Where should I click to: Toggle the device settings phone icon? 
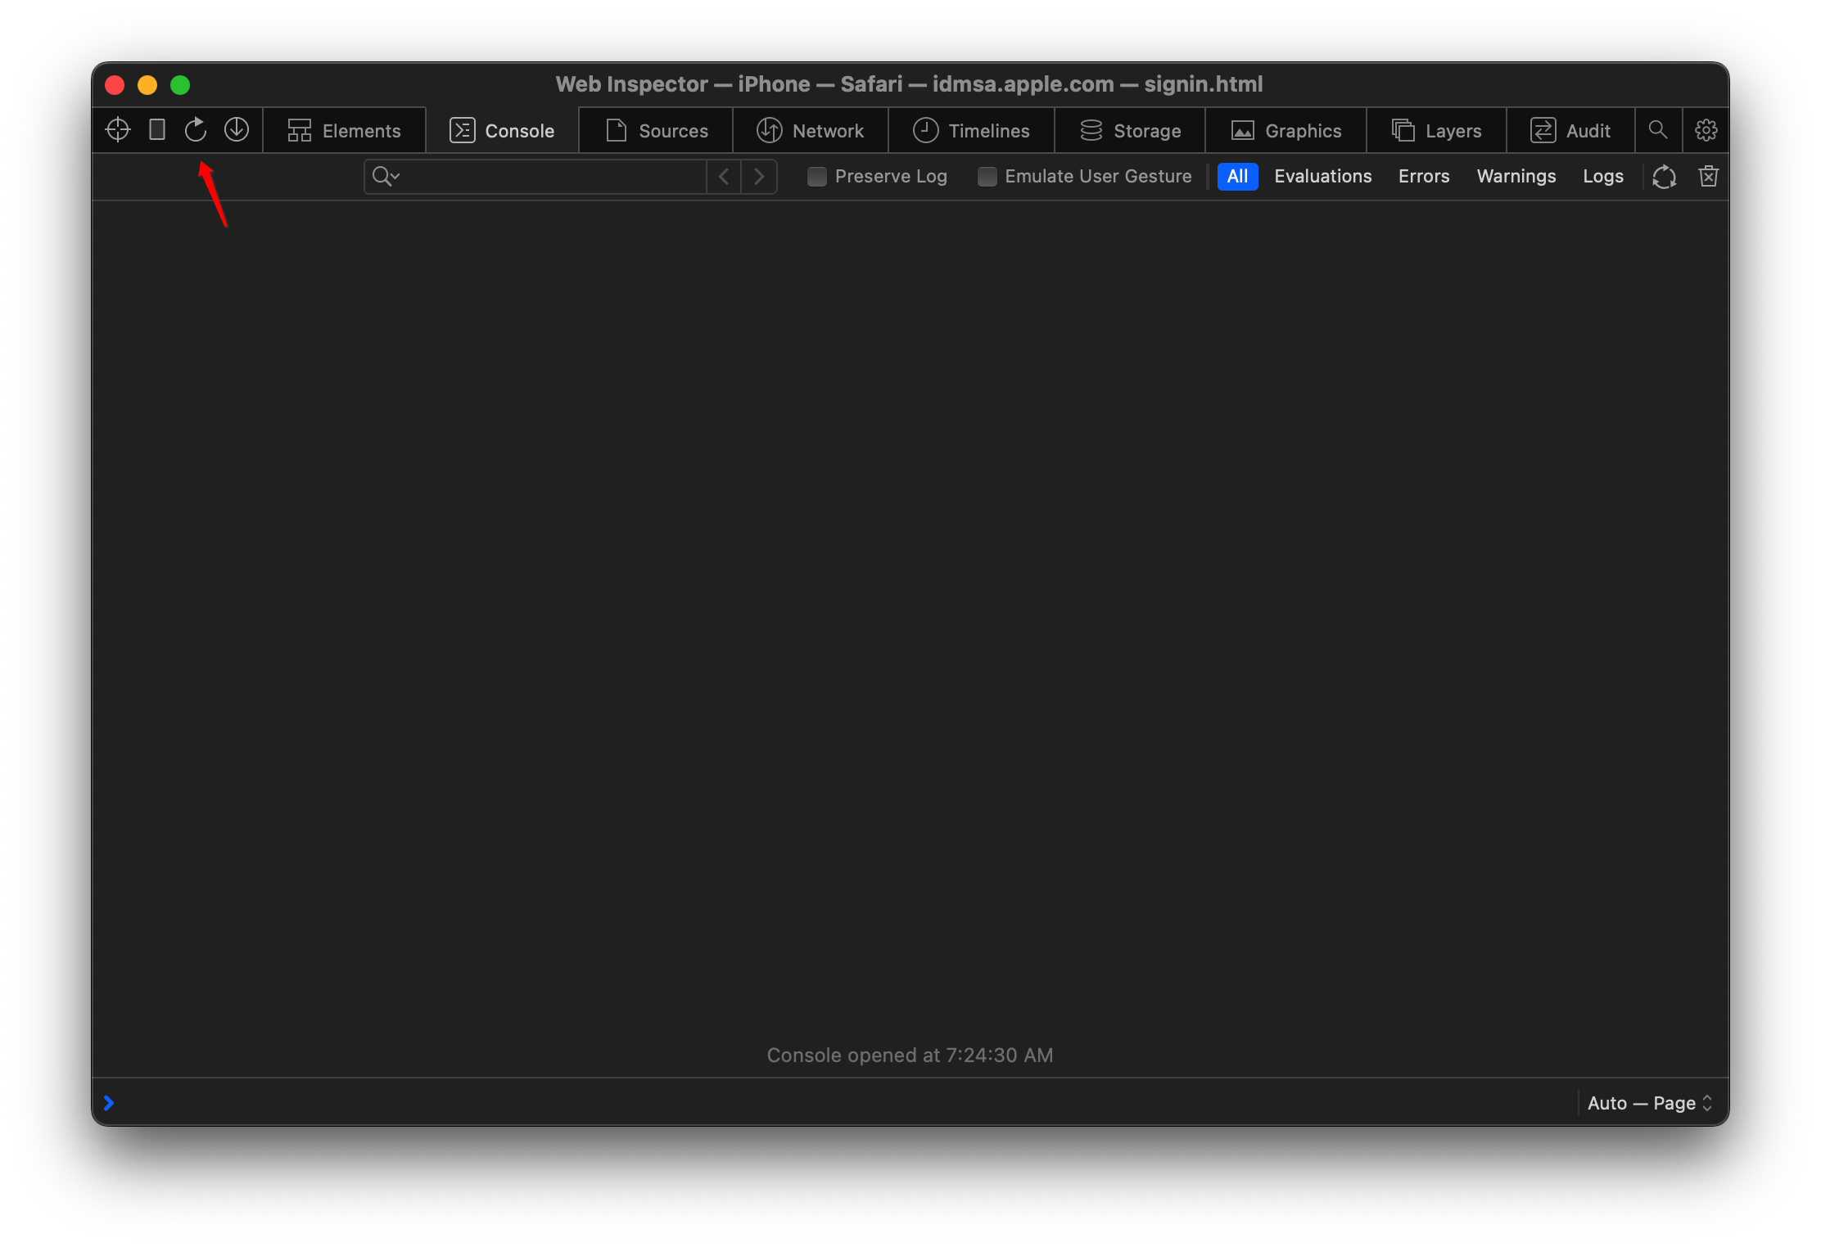click(x=157, y=130)
